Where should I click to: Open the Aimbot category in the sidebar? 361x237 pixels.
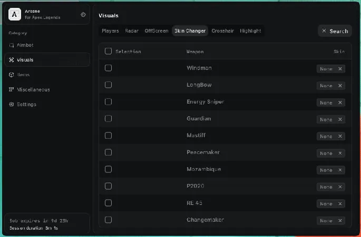(x=25, y=45)
